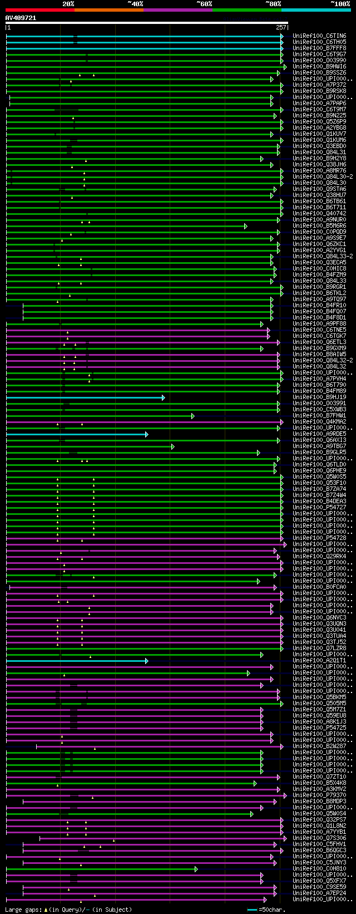This screenshot has width=356, height=914.
Task: Select the UniRef100_Q84L33-2 label
Action: 323,257
